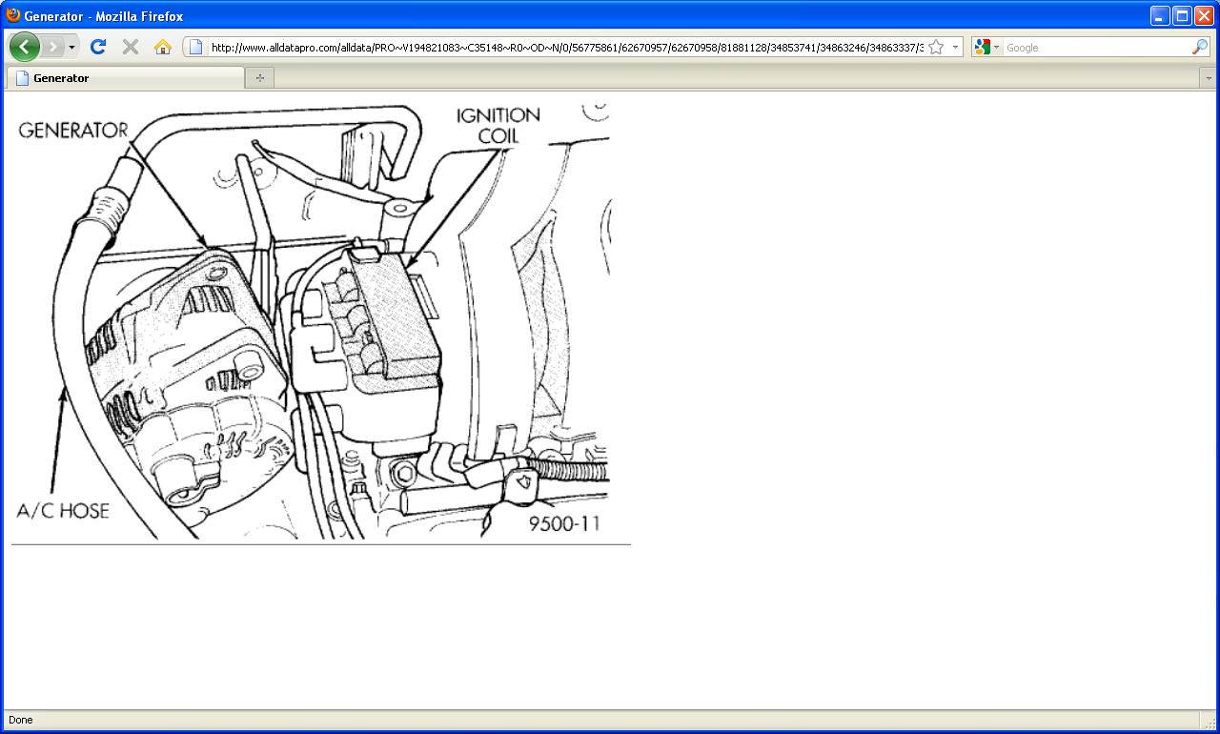Run search with the magnifier icon
The height and width of the screenshot is (734, 1220).
tap(1200, 47)
